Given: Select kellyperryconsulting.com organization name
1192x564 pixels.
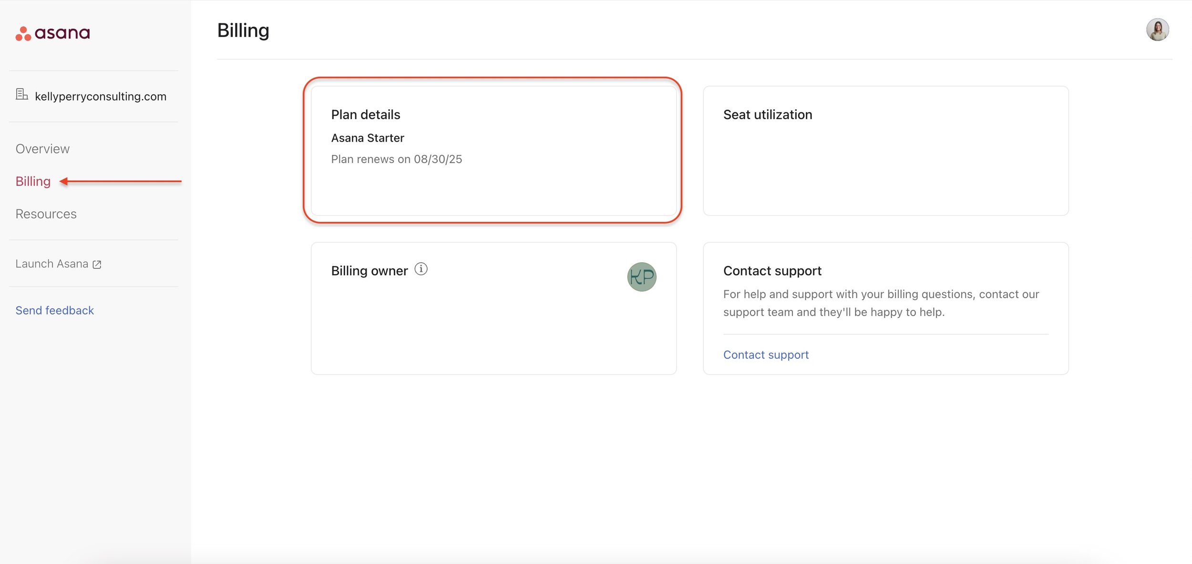Looking at the screenshot, I should tap(101, 96).
